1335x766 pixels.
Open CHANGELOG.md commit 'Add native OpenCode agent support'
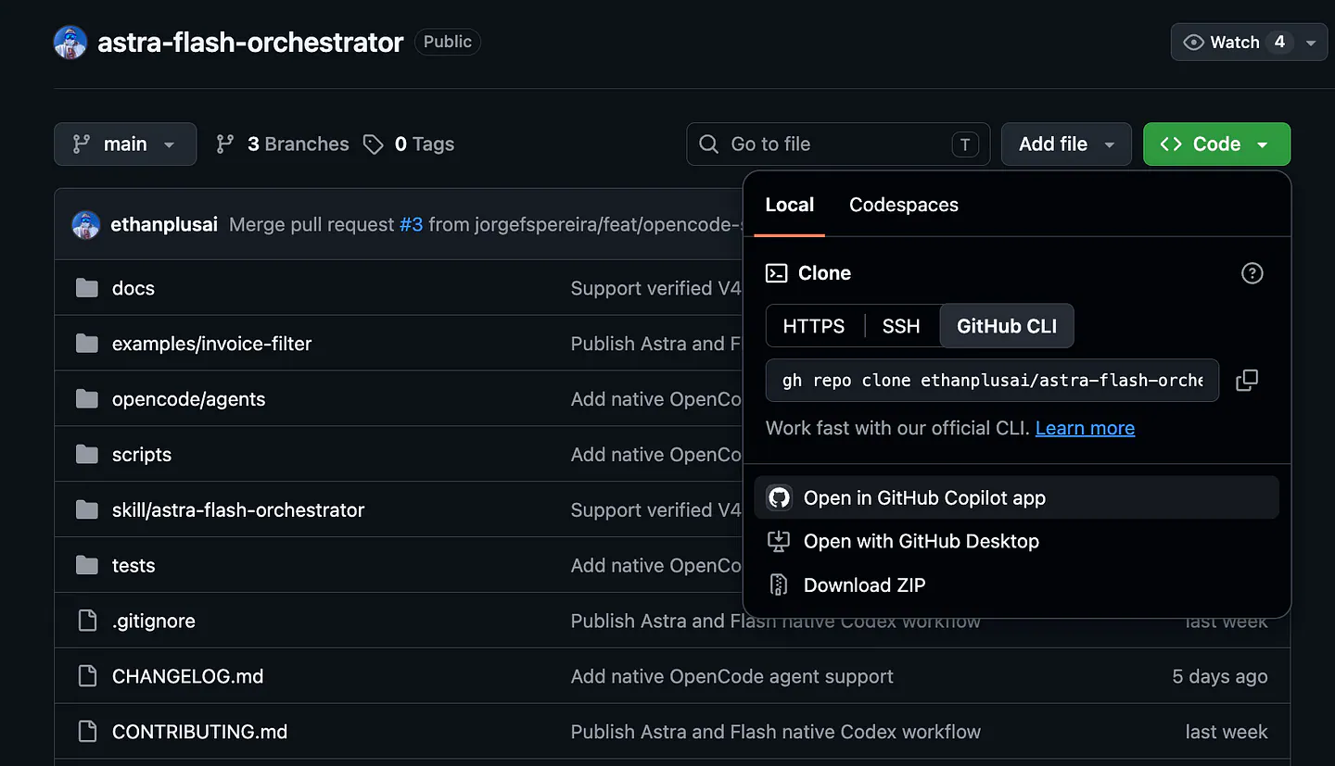coord(732,676)
